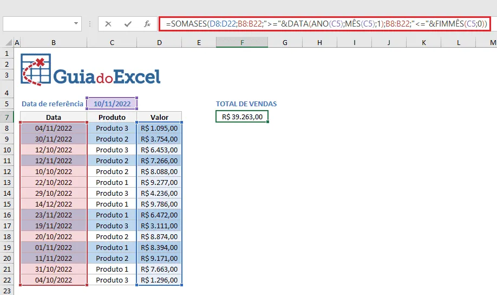The image size is (497, 295).
Task: Select date cell 04/11/2022
Action: (x=54, y=129)
